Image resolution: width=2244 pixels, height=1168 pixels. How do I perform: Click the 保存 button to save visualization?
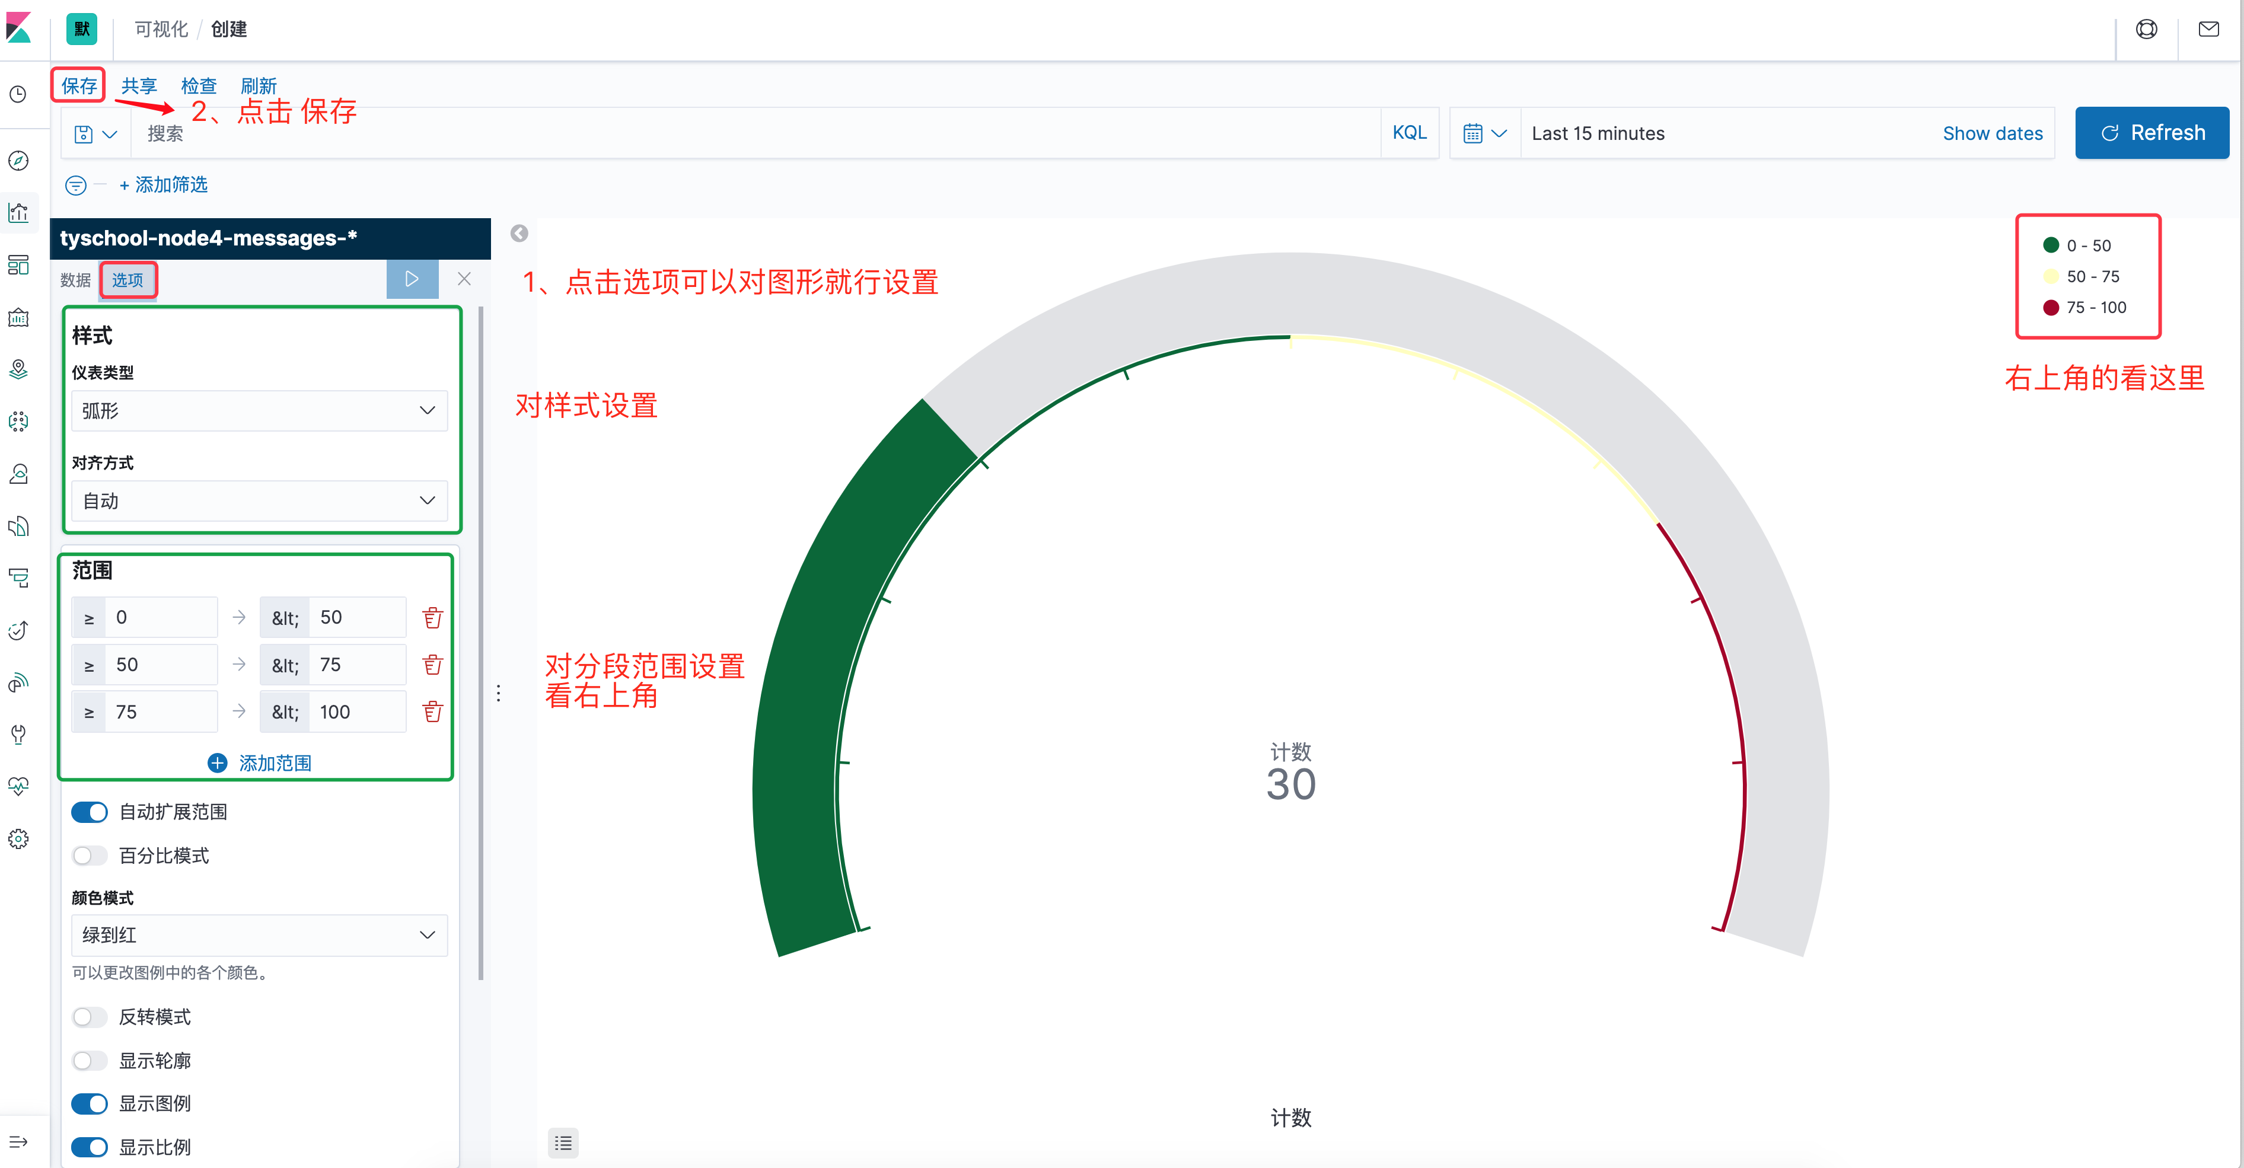click(78, 85)
